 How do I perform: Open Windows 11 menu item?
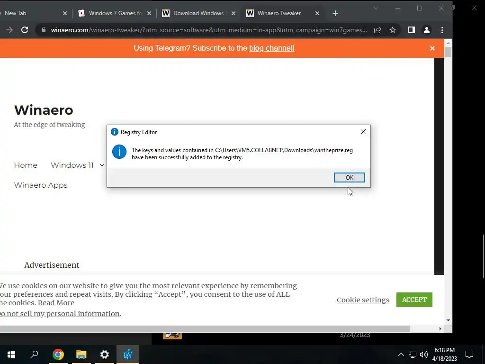[72, 165]
